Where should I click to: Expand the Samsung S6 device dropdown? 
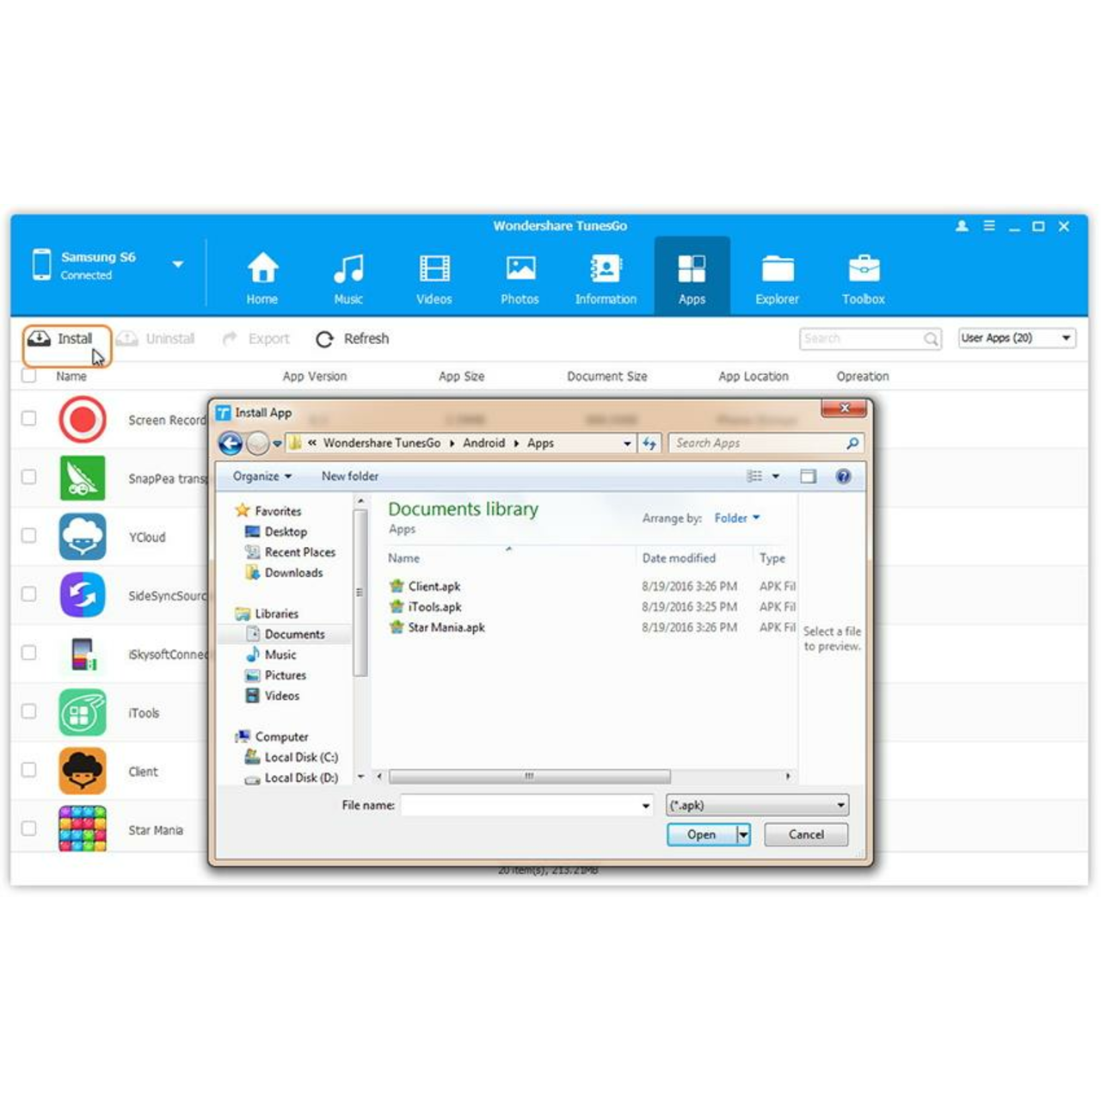coord(177,264)
